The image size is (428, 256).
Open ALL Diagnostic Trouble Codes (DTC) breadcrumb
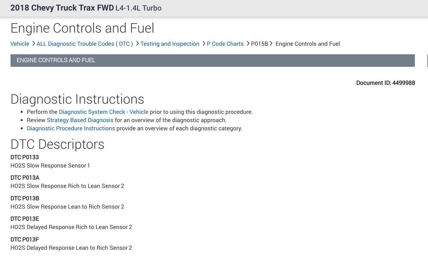point(85,44)
